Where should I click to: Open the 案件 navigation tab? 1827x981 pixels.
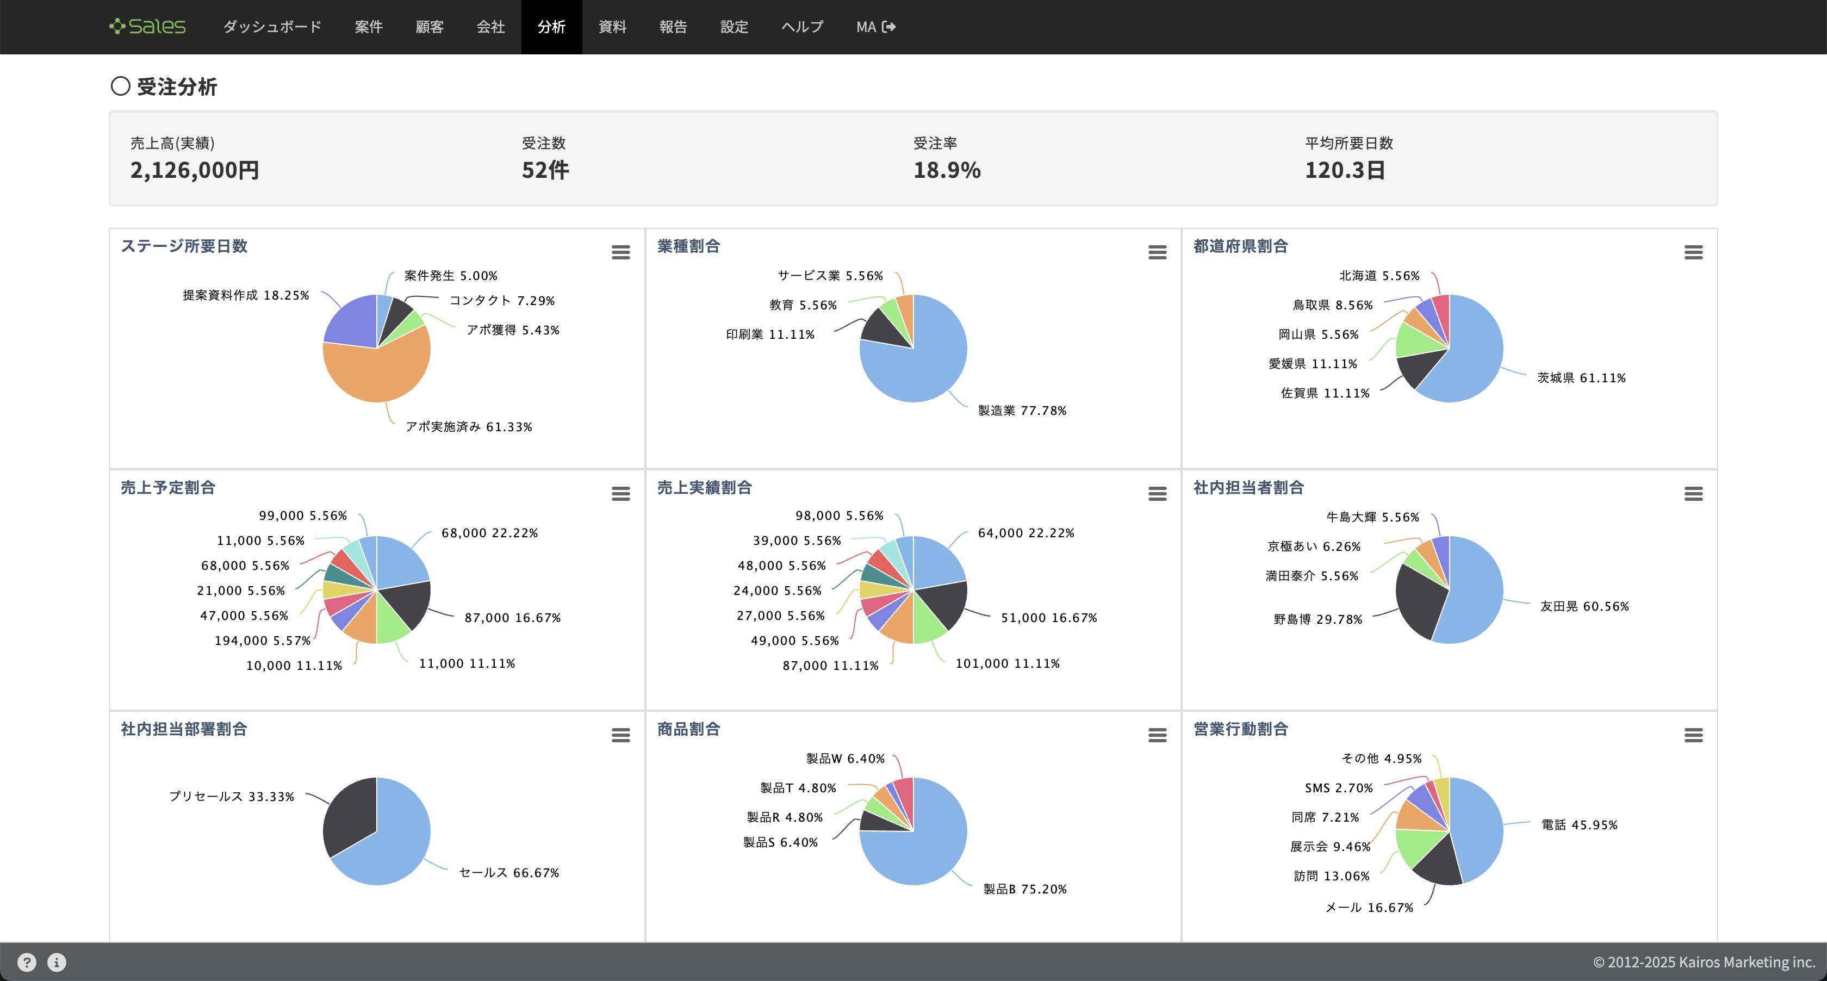[x=368, y=27]
